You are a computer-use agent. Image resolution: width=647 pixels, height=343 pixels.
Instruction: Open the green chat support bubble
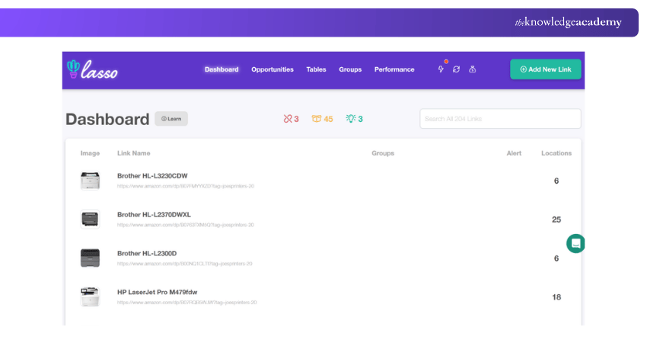[575, 243]
